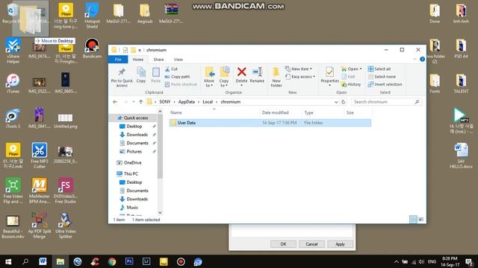Click Select all in ribbon
The height and width of the screenshot is (268, 478).
[x=379, y=69]
